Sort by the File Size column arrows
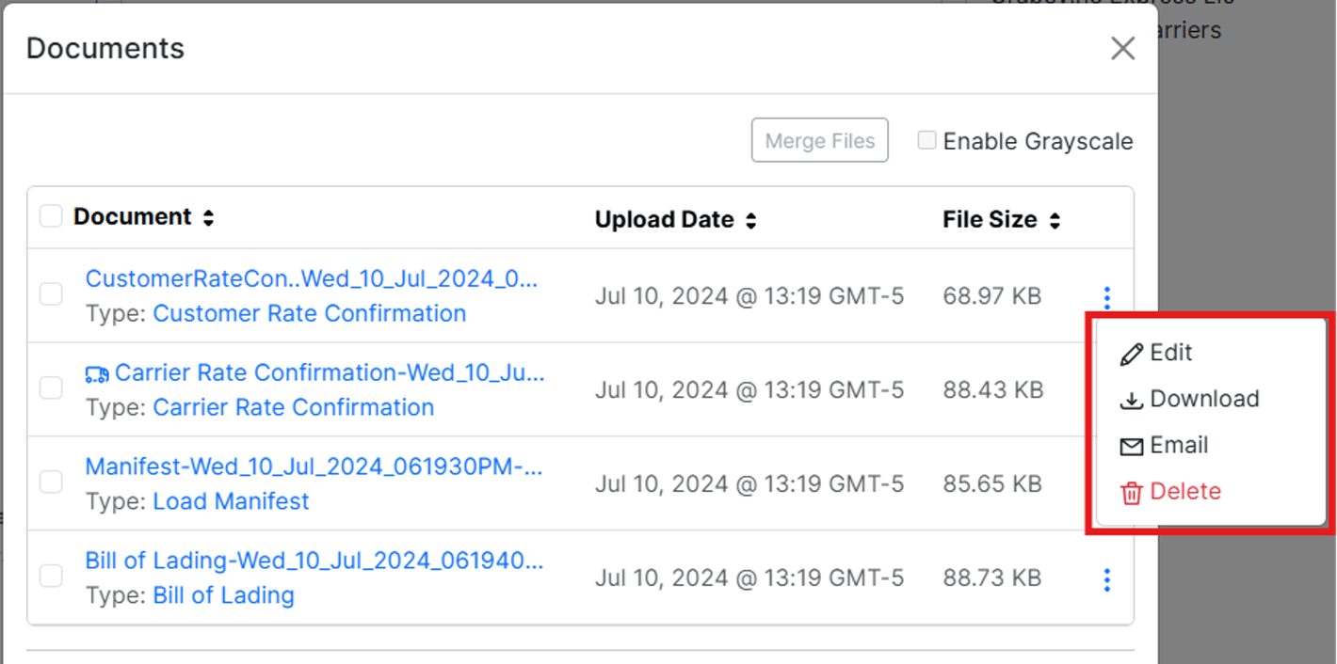The height and width of the screenshot is (664, 1337). tap(1055, 221)
